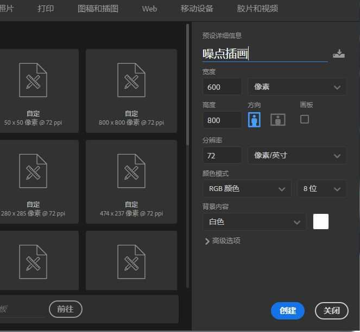Click the 关闭 button

331,310
